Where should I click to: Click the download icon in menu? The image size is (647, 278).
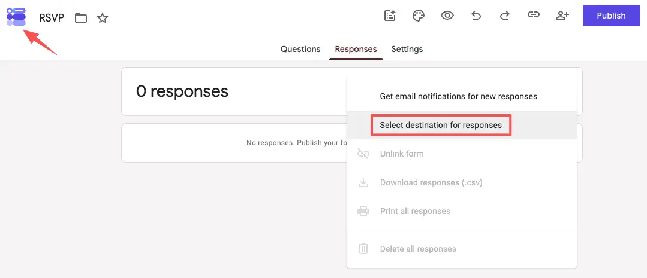pos(363,182)
